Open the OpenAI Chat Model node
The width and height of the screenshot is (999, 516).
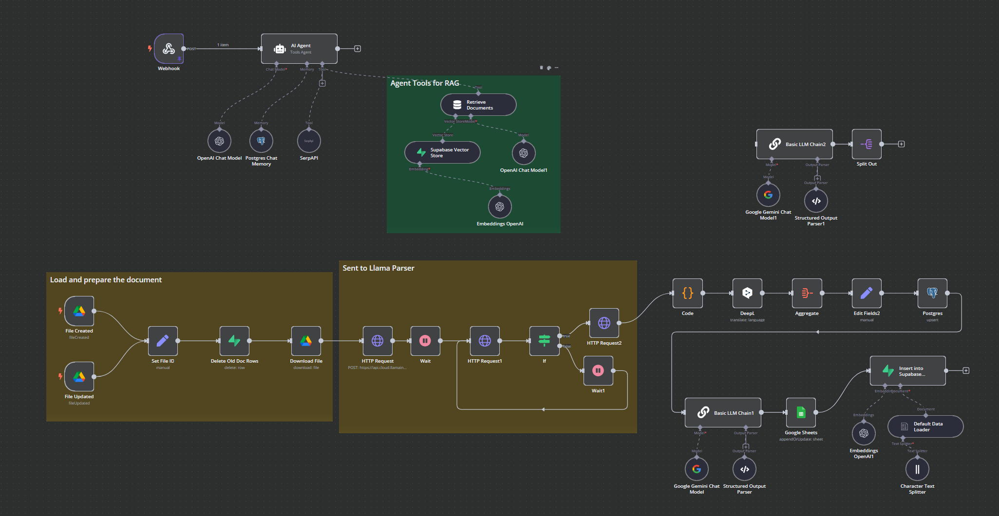[x=219, y=141]
